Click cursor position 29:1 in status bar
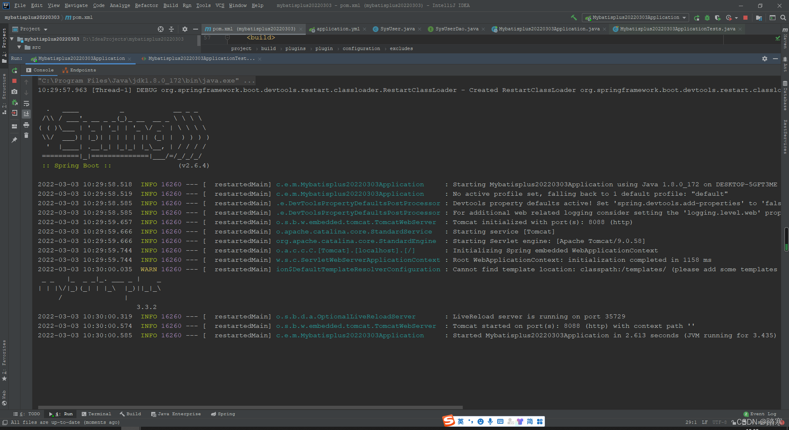The height and width of the screenshot is (430, 789). tap(691, 422)
